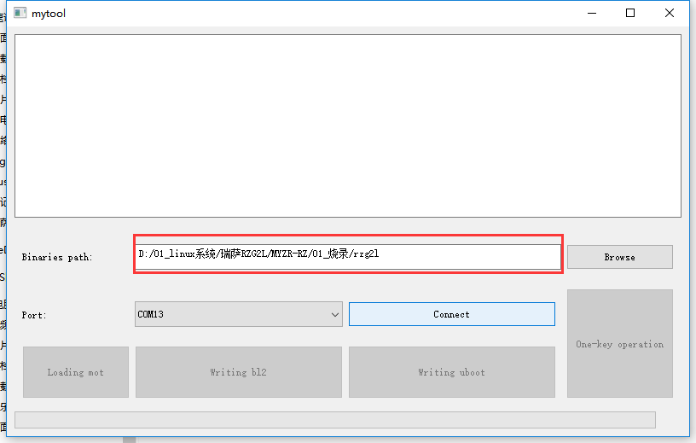Click the Writing uboot button

pyautogui.click(x=451, y=372)
